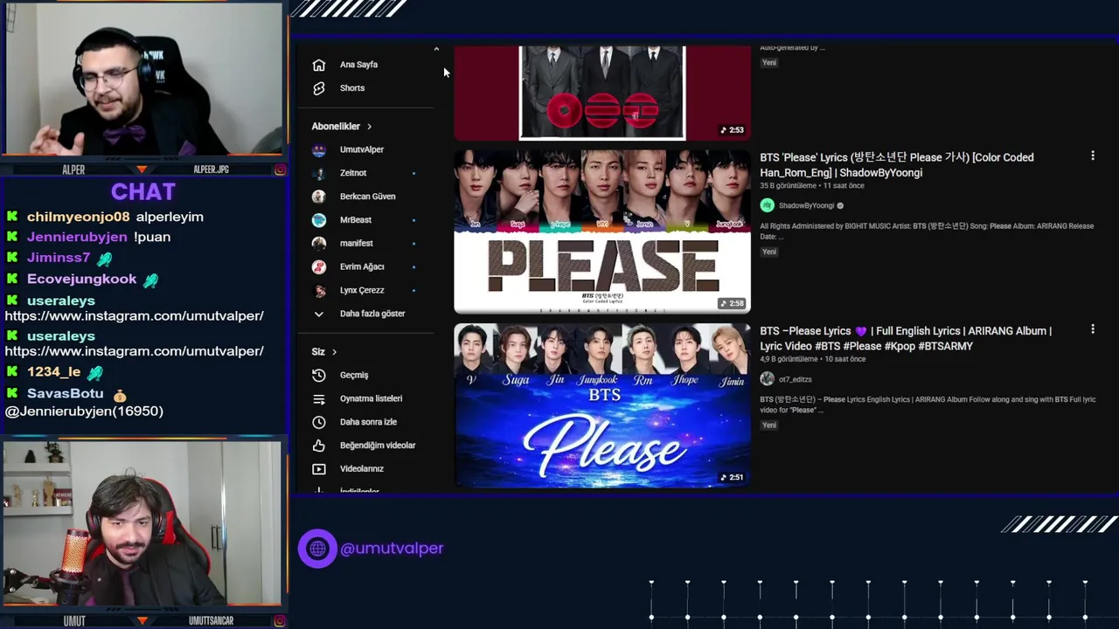Click chat username 1234_le

pos(53,372)
